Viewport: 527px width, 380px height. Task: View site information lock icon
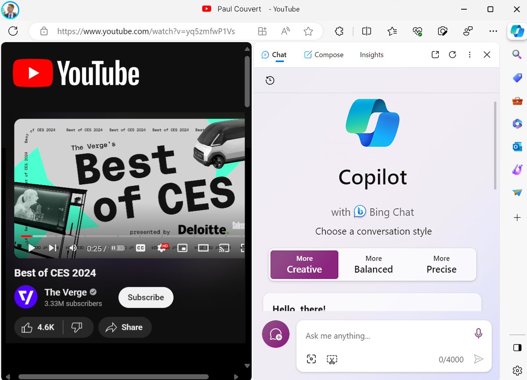43,31
